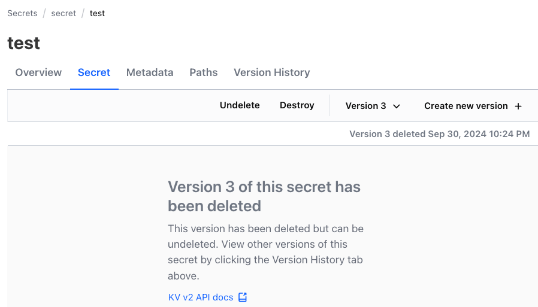Open the Metadata tab
The width and height of the screenshot is (538, 307).
(150, 72)
